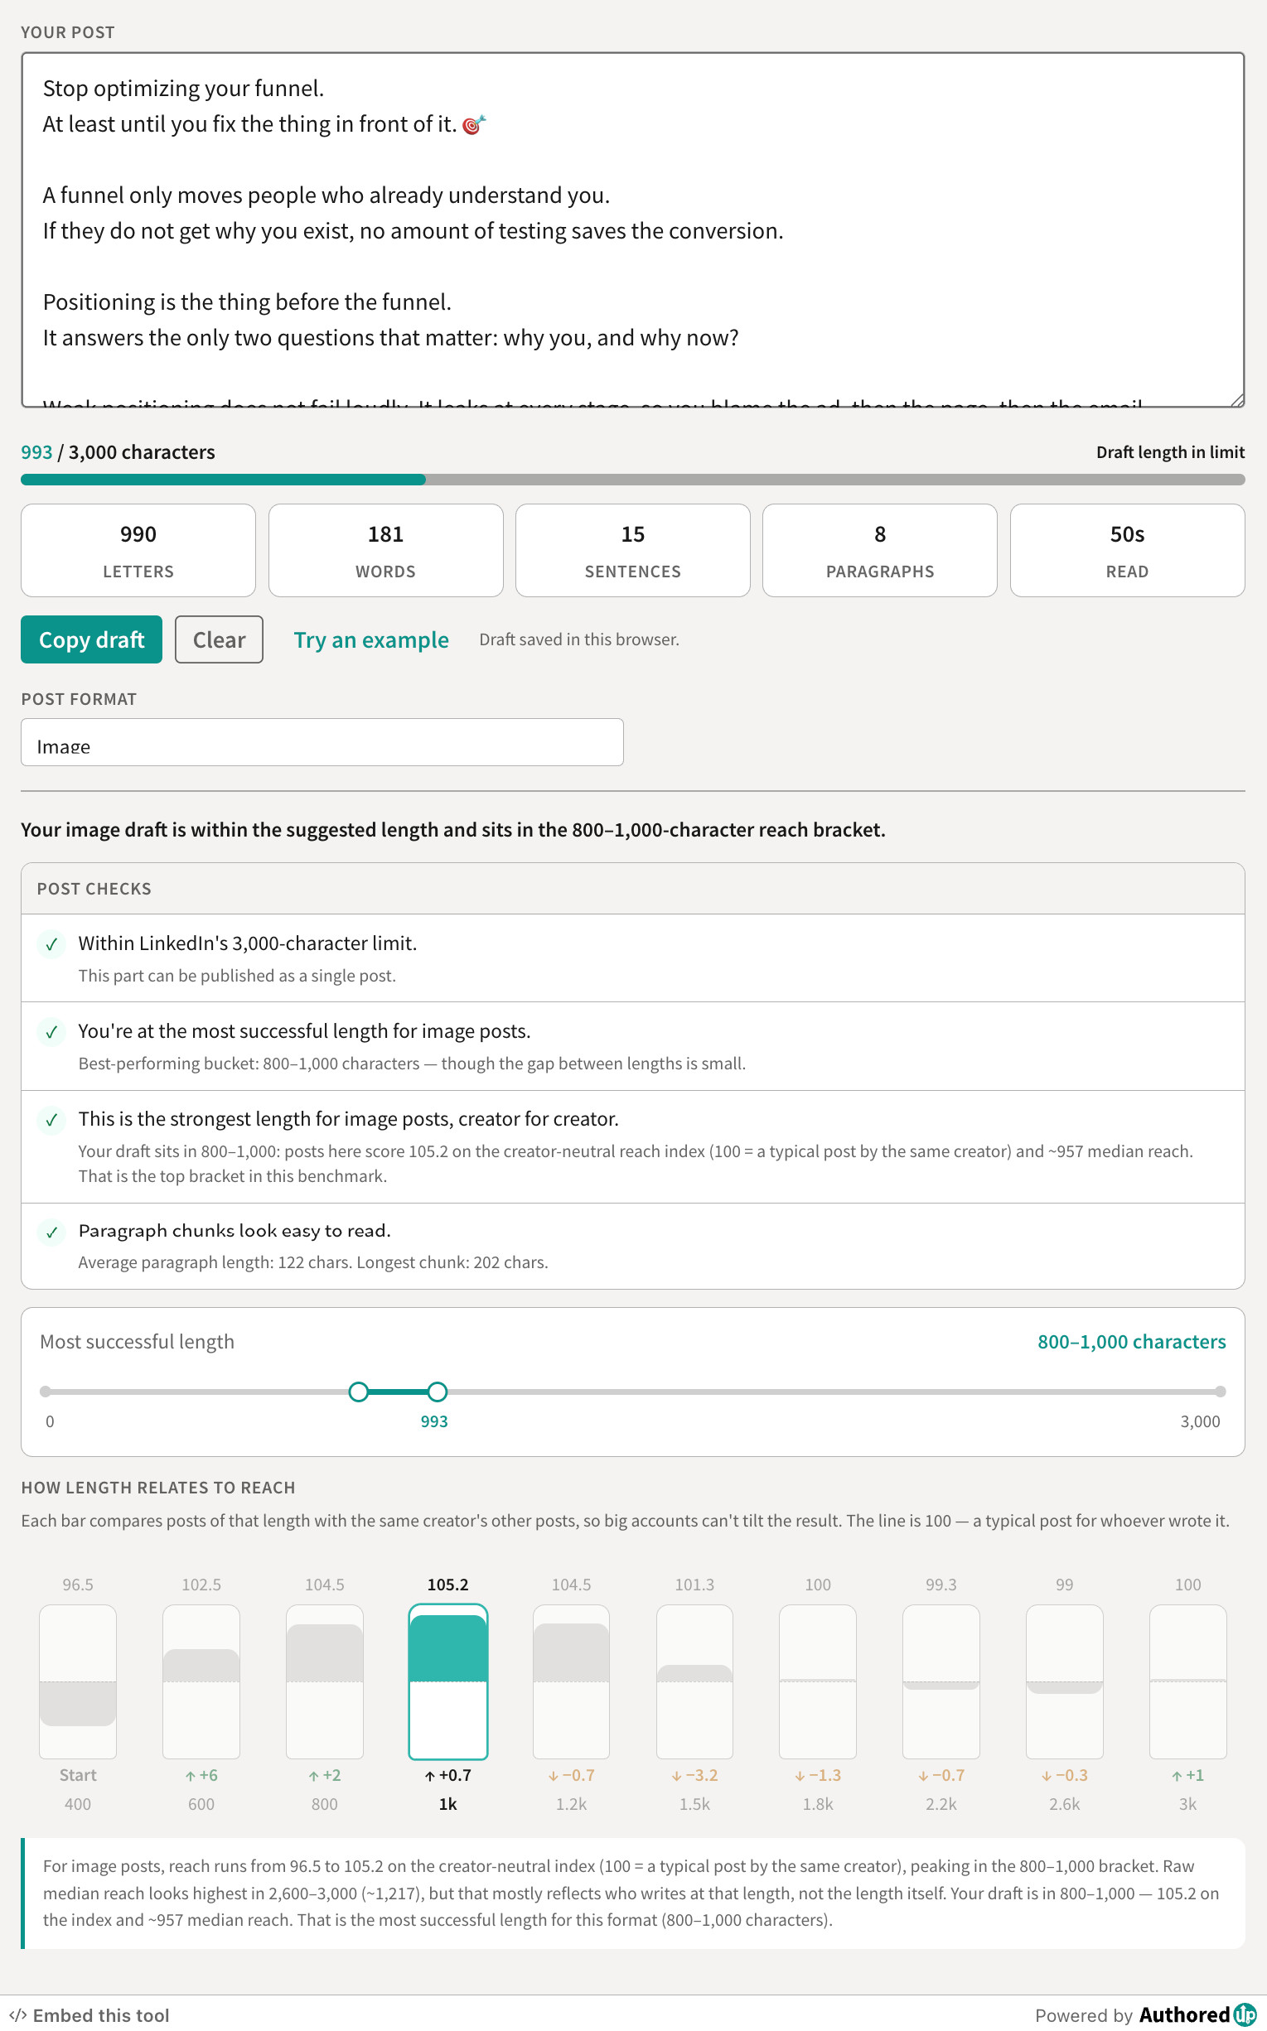The height and width of the screenshot is (2031, 1267).
Task: Click checkmark beside paragraph chunks check
Action: [x=52, y=1232]
